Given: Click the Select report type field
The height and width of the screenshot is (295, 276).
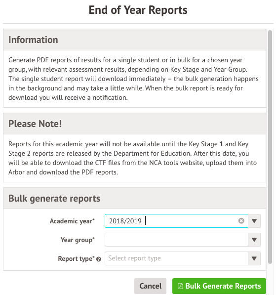Looking at the screenshot, I should coord(176,258).
